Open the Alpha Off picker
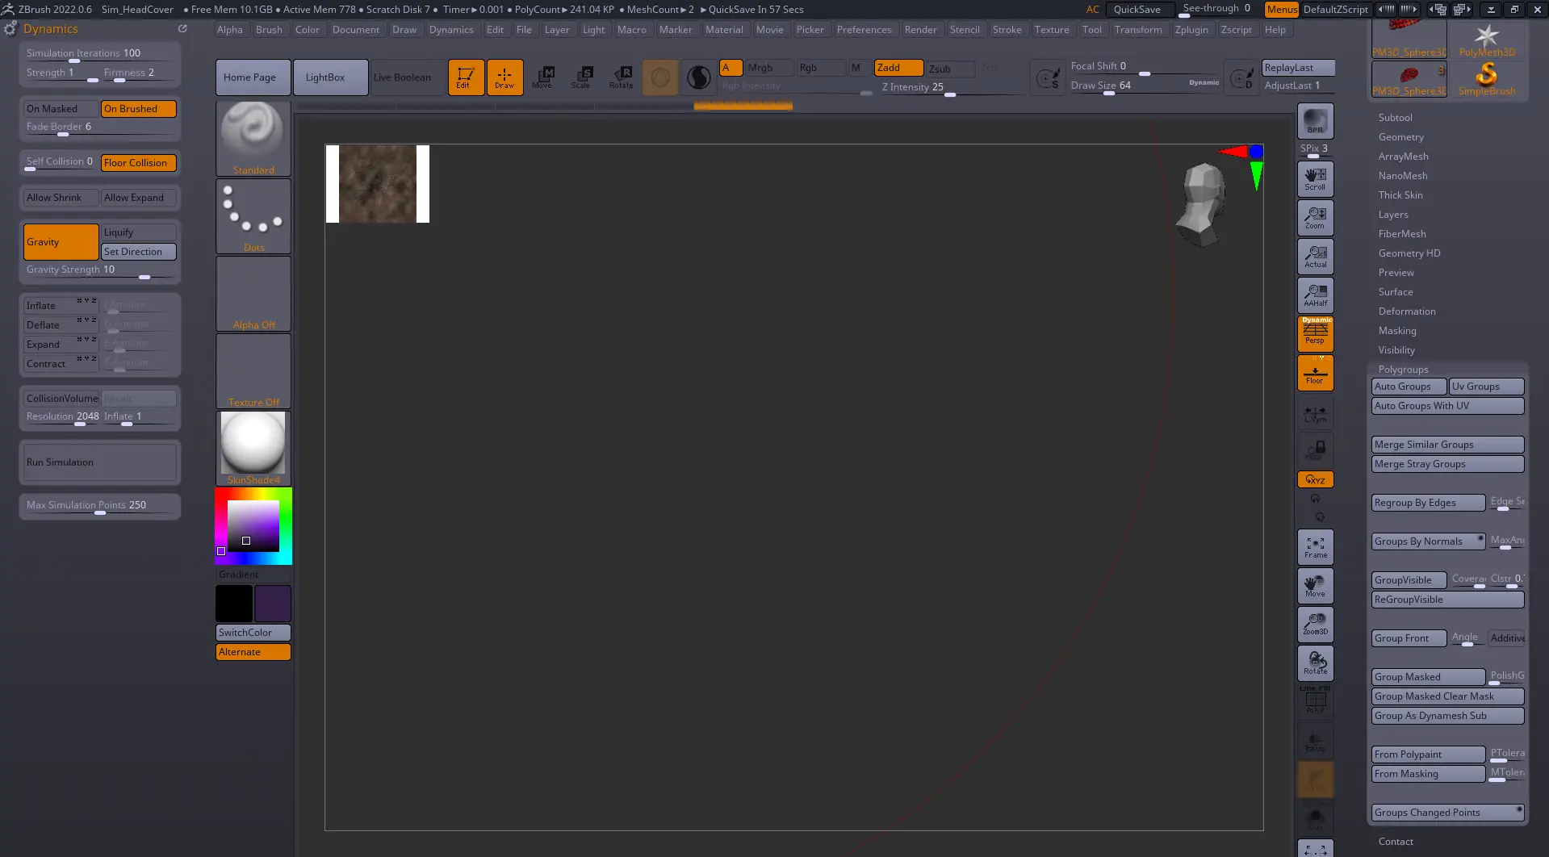The width and height of the screenshot is (1549, 857). 253,294
